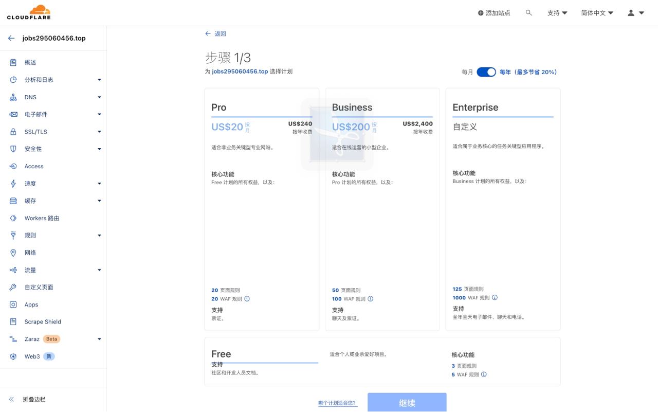The image size is (658, 412).
Task: Click the jobs295060456.top link in plan heading
Action: coord(240,71)
